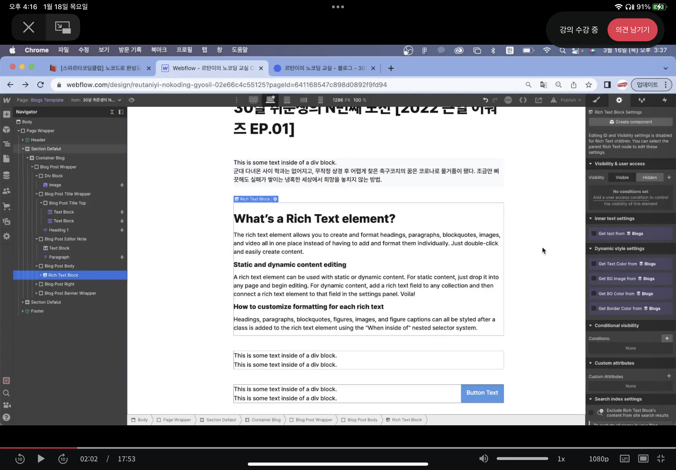Open the video tutorials camera icon
Viewport: 676px width, 470px height.
pyautogui.click(x=7, y=405)
